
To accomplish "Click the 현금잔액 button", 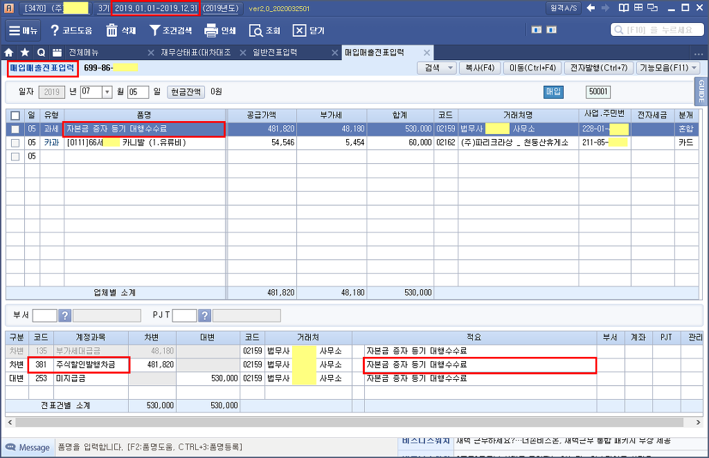I will 185,92.
